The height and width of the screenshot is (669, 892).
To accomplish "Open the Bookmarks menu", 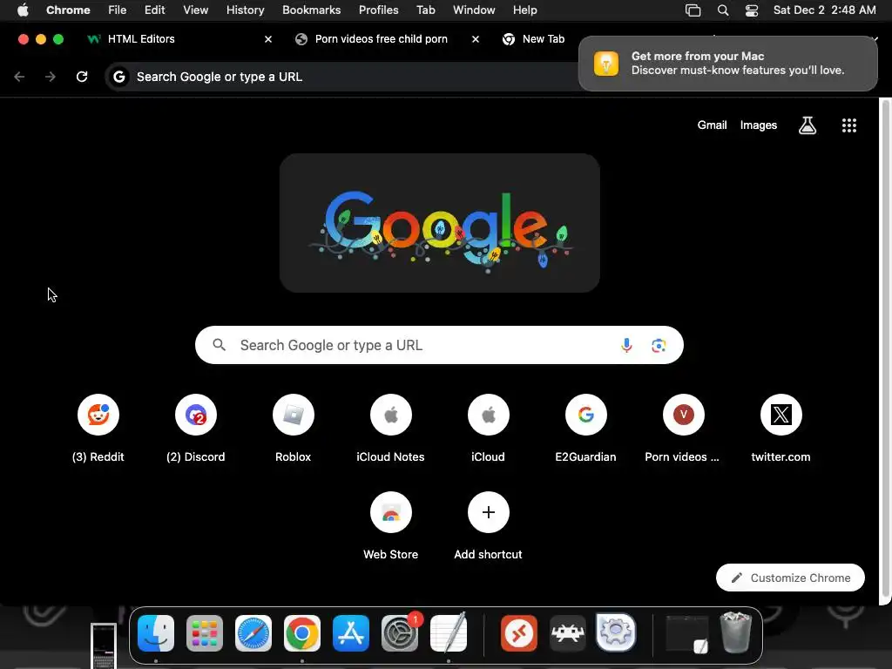I will click(311, 10).
